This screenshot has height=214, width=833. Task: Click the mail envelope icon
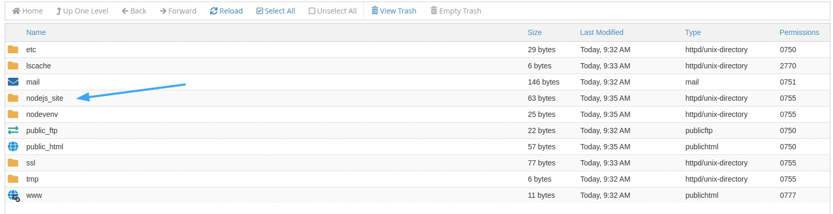coord(13,82)
